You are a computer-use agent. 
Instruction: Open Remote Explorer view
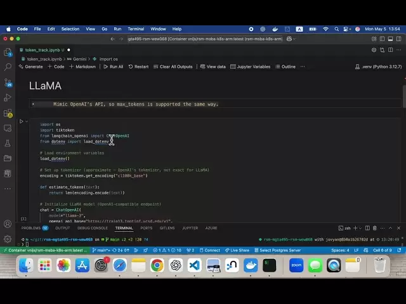tap(8, 128)
